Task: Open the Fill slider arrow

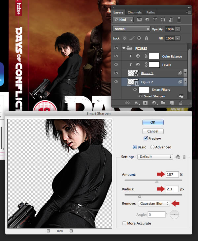Action: 178,38
